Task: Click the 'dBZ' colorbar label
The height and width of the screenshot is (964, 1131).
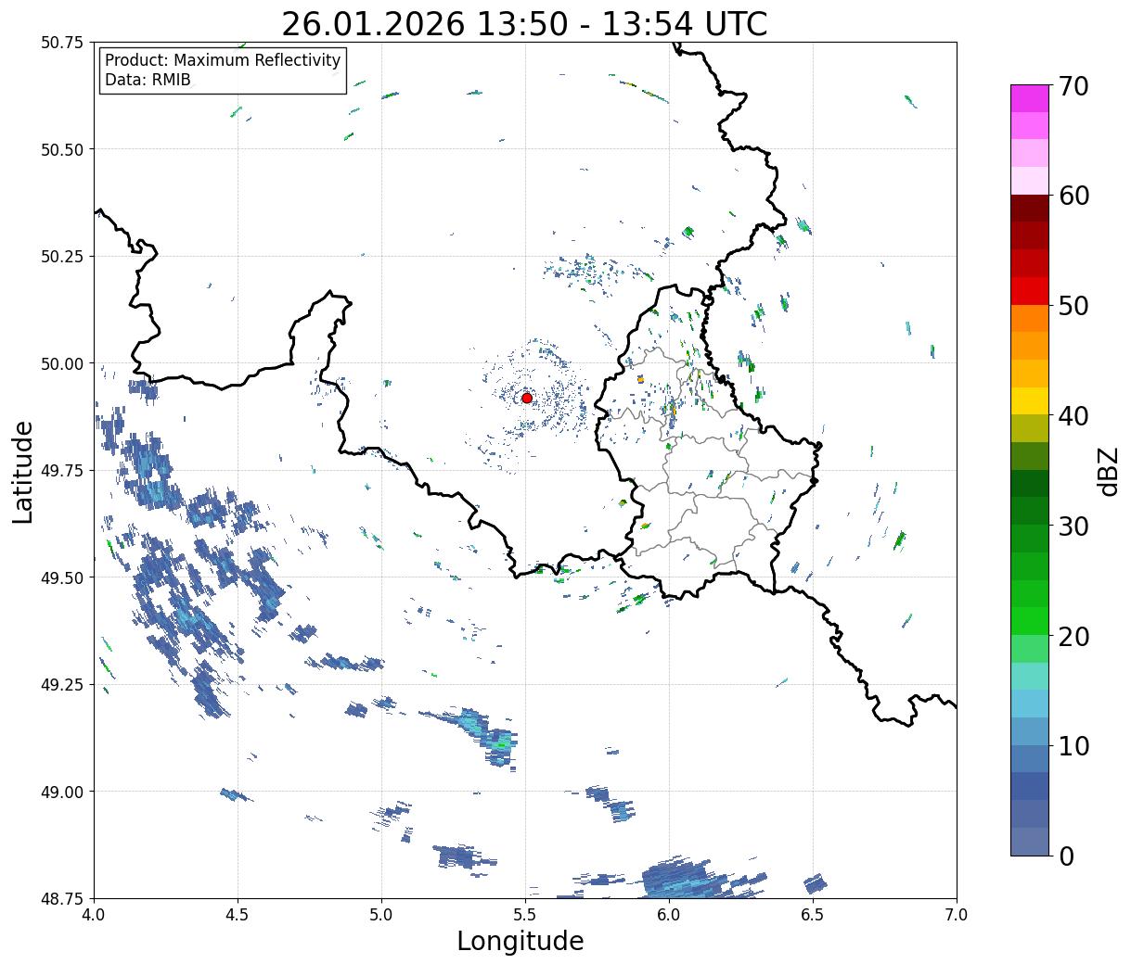Action: pos(1108,470)
